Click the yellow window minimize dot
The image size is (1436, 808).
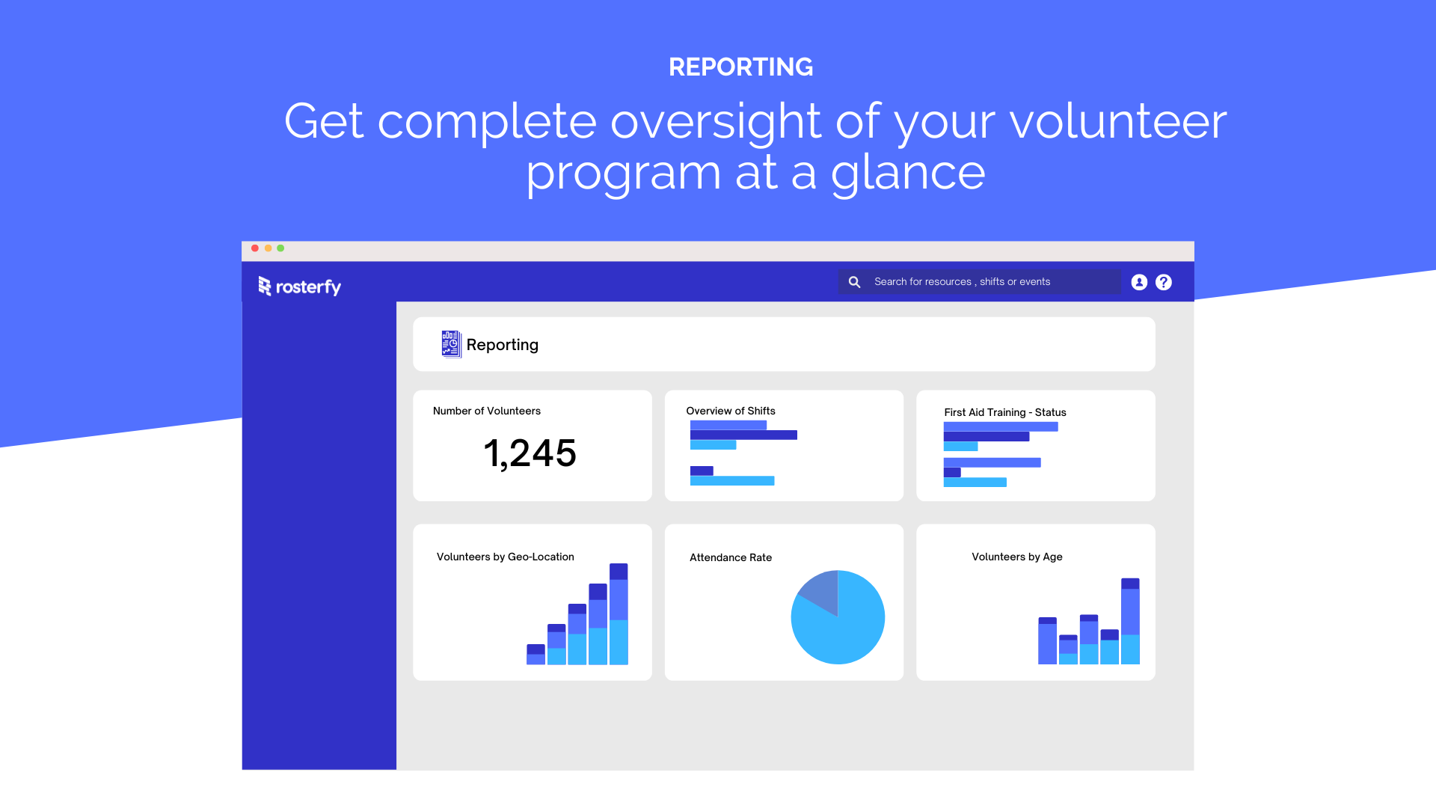[268, 248]
